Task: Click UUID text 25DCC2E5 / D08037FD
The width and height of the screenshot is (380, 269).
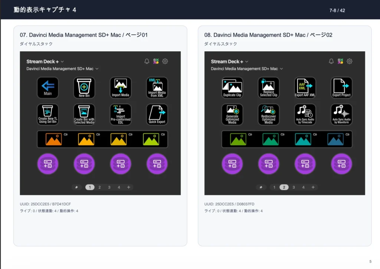Action: tap(229, 204)
